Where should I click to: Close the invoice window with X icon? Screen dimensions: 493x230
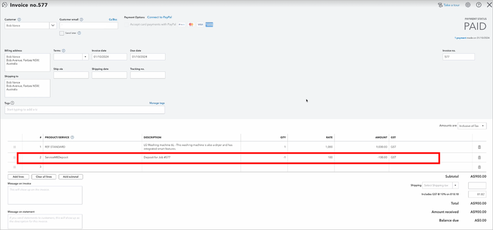pos(489,5)
